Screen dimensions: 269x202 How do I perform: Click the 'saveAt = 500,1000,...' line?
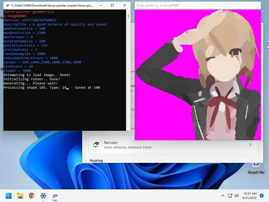(42, 62)
